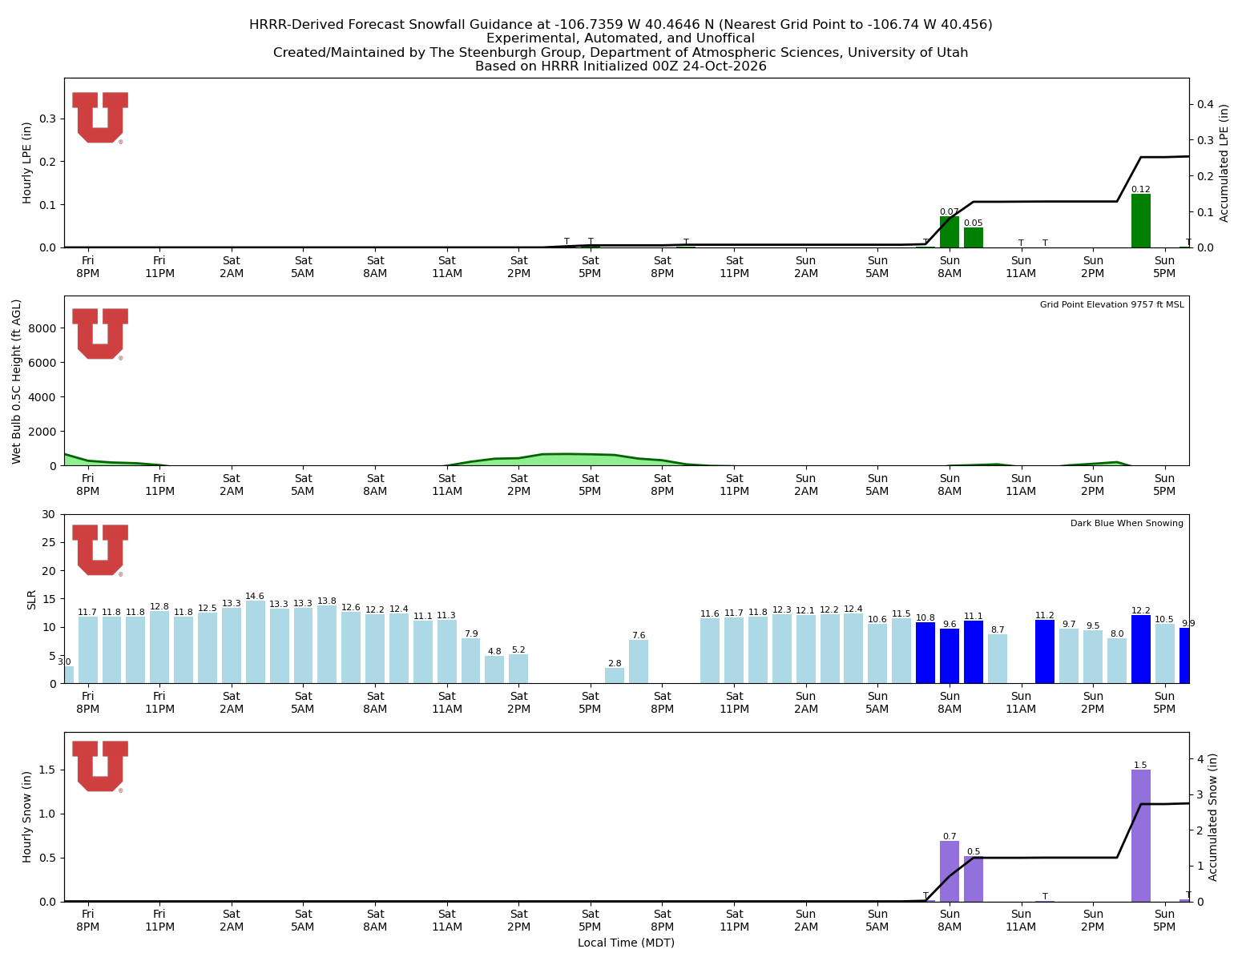The width and height of the screenshot is (1242, 961).
Task: Click the 'Hourly LPE (in)' axis label
Action: pyautogui.click(x=27, y=163)
